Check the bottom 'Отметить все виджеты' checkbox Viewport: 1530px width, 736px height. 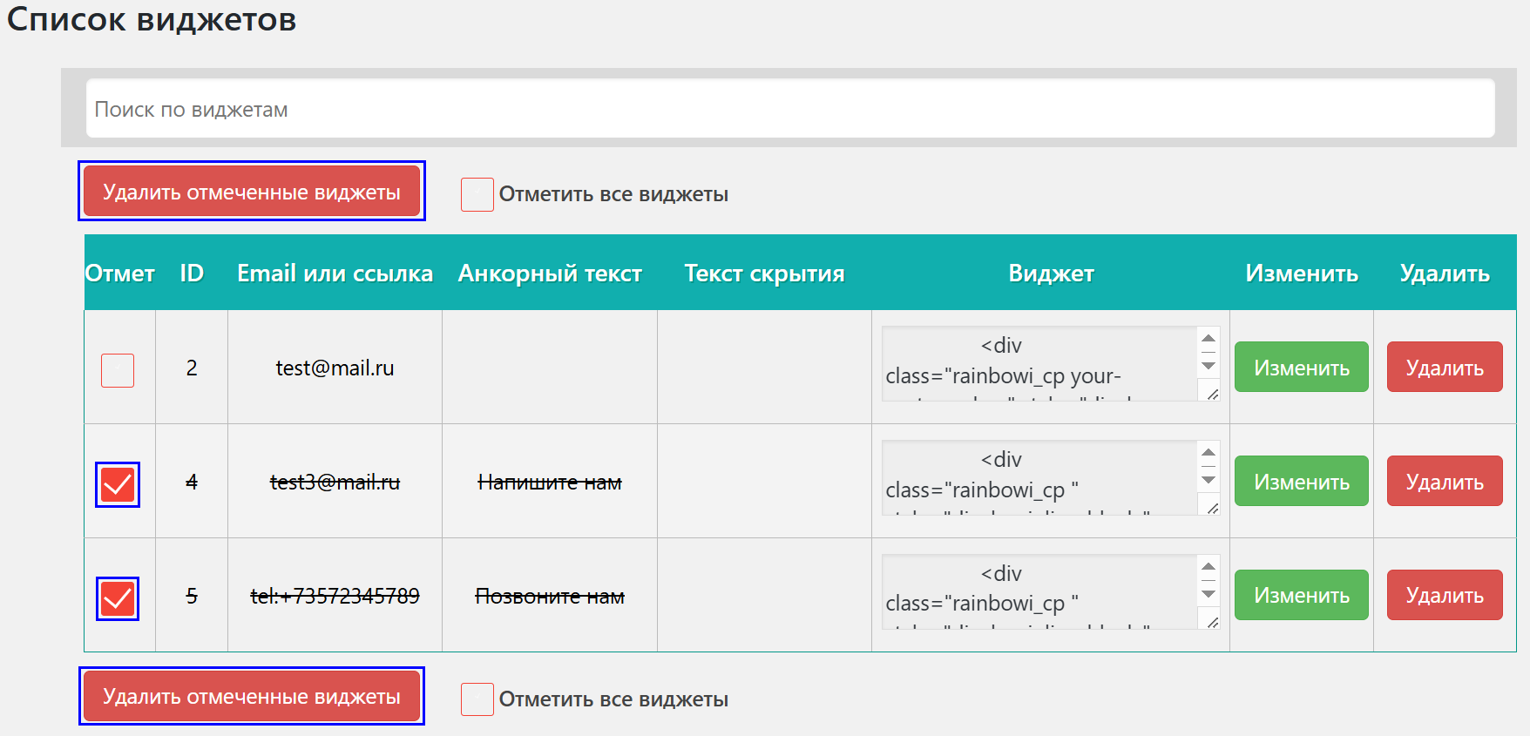pos(477,699)
